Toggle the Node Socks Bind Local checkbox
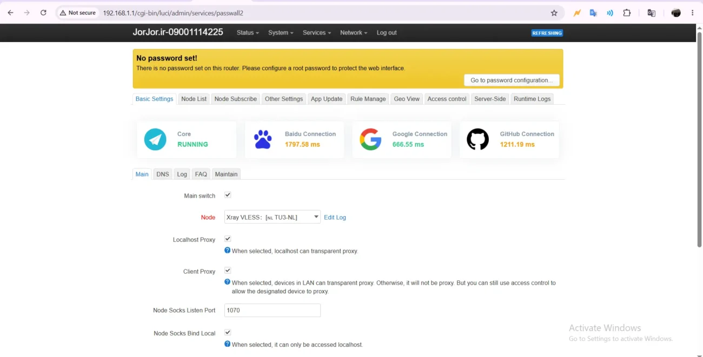Viewport: 703px width, 357px height. click(228, 333)
